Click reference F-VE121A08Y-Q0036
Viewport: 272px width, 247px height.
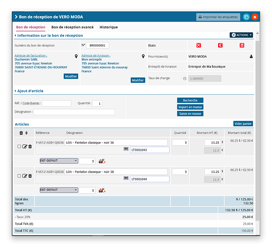point(50,143)
